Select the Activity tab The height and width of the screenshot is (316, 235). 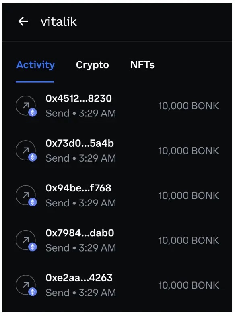coord(35,65)
